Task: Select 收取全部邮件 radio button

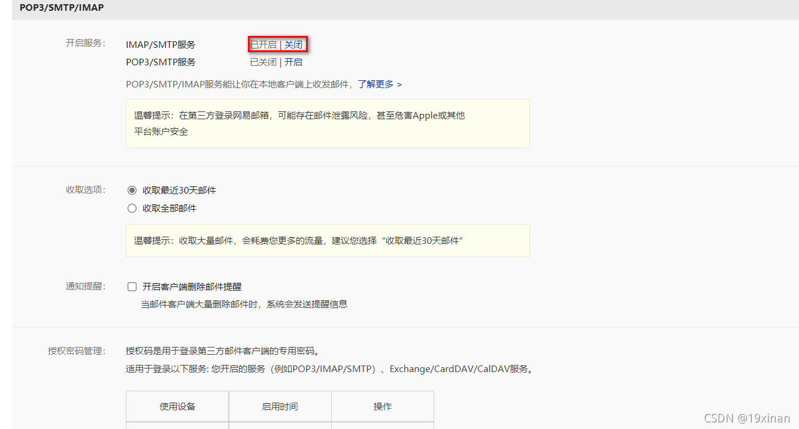Action: 132,209
